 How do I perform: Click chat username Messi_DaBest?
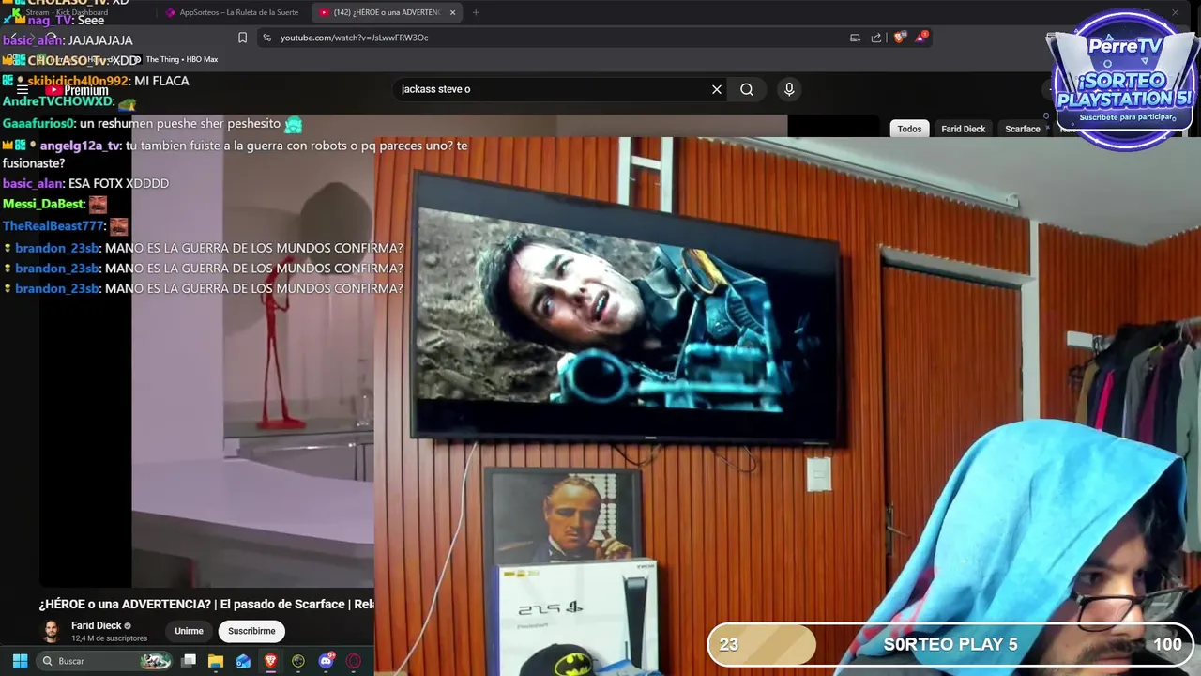coord(44,204)
